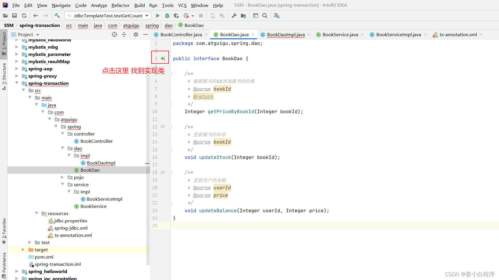
Task: Open the project settings wrench icon
Action: click(x=234, y=16)
